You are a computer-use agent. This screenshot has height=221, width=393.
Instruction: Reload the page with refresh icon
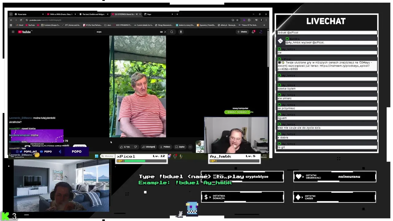point(21,20)
